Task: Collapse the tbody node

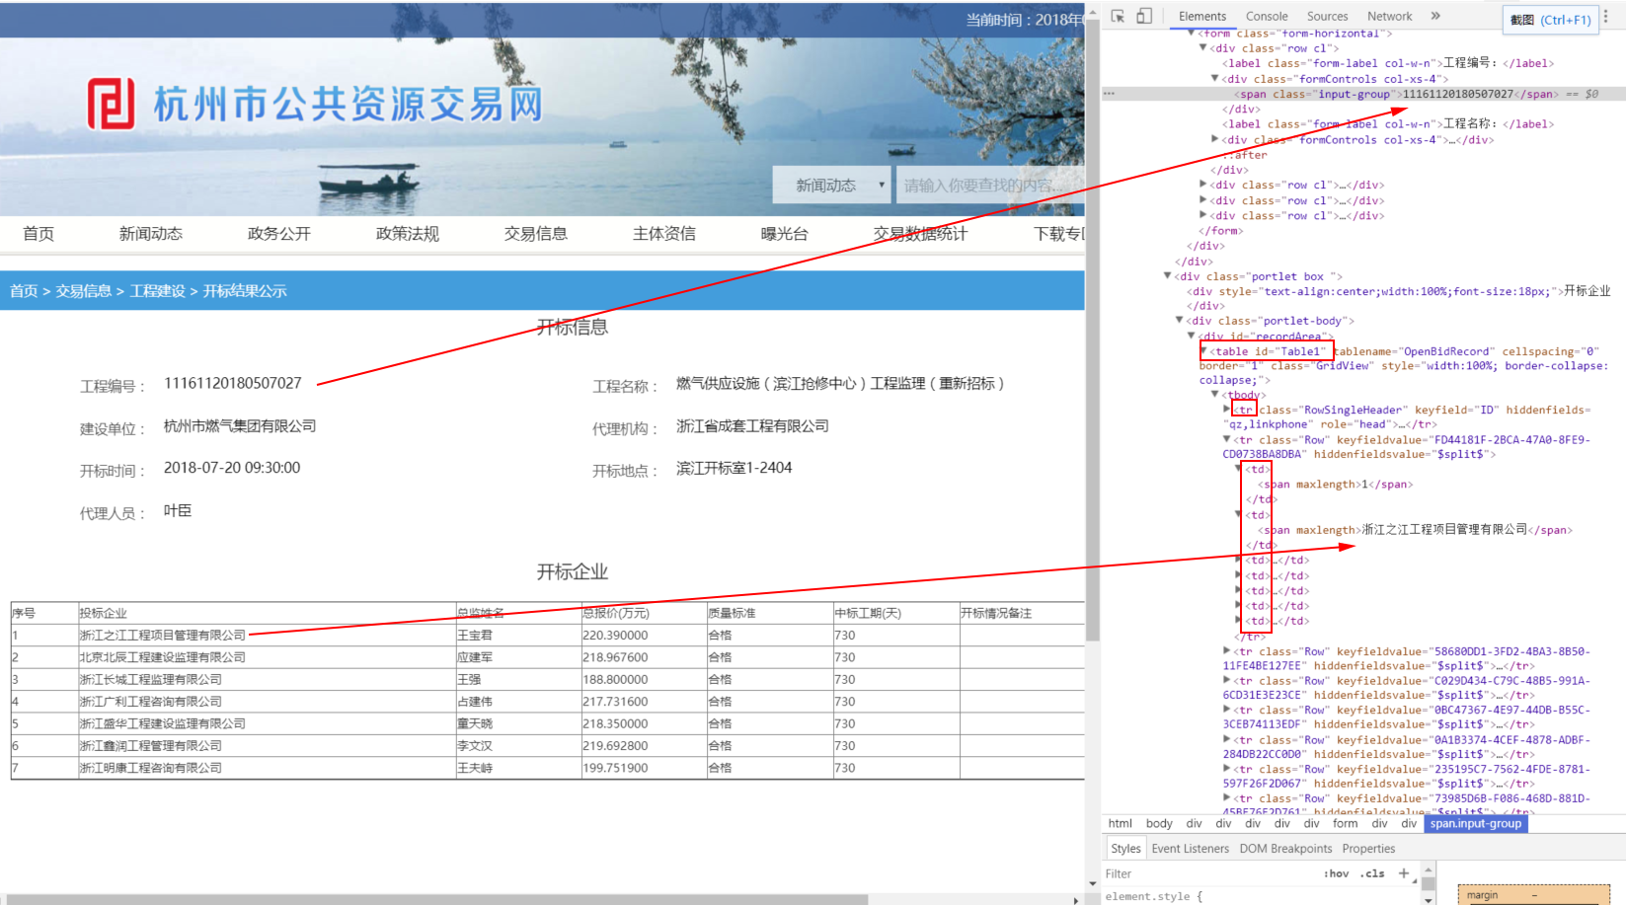Action: [x=1215, y=395]
